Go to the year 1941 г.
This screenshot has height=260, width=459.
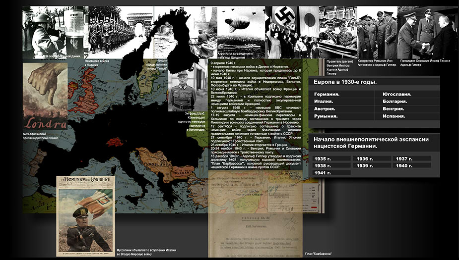[x=323, y=172]
